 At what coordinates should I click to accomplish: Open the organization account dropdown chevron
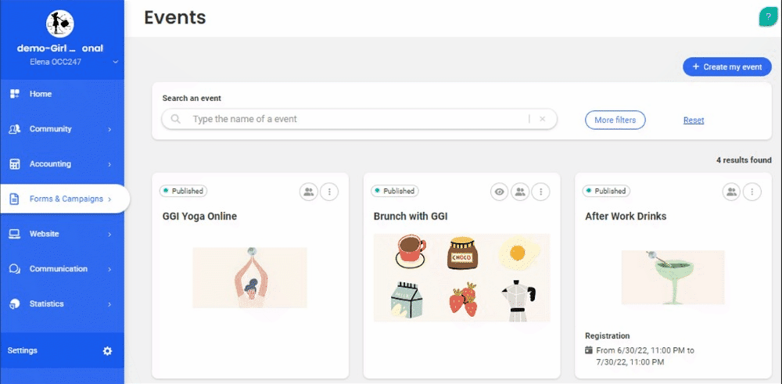tap(116, 62)
